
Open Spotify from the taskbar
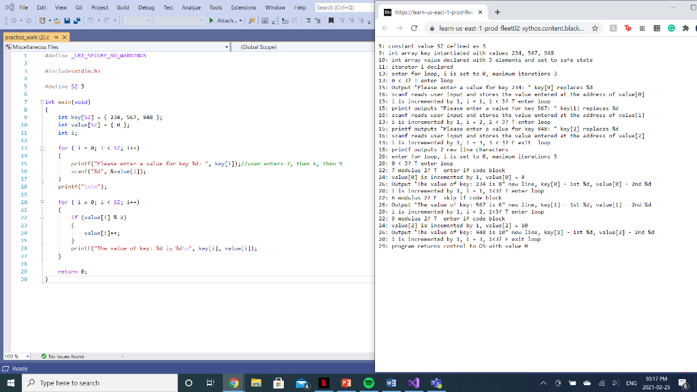pos(368,382)
